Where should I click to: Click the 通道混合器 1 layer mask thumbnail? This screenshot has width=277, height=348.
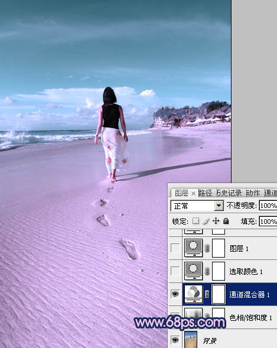tap(219, 294)
